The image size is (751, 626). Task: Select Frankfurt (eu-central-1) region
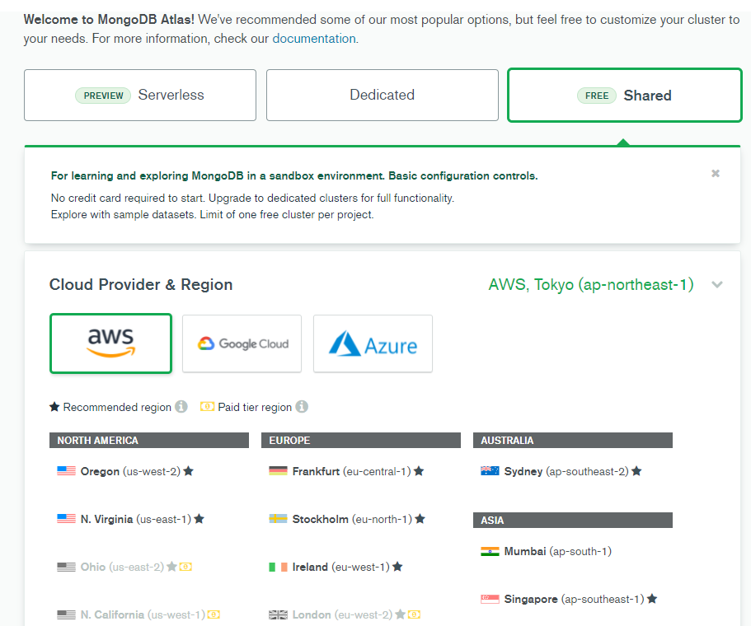(346, 471)
